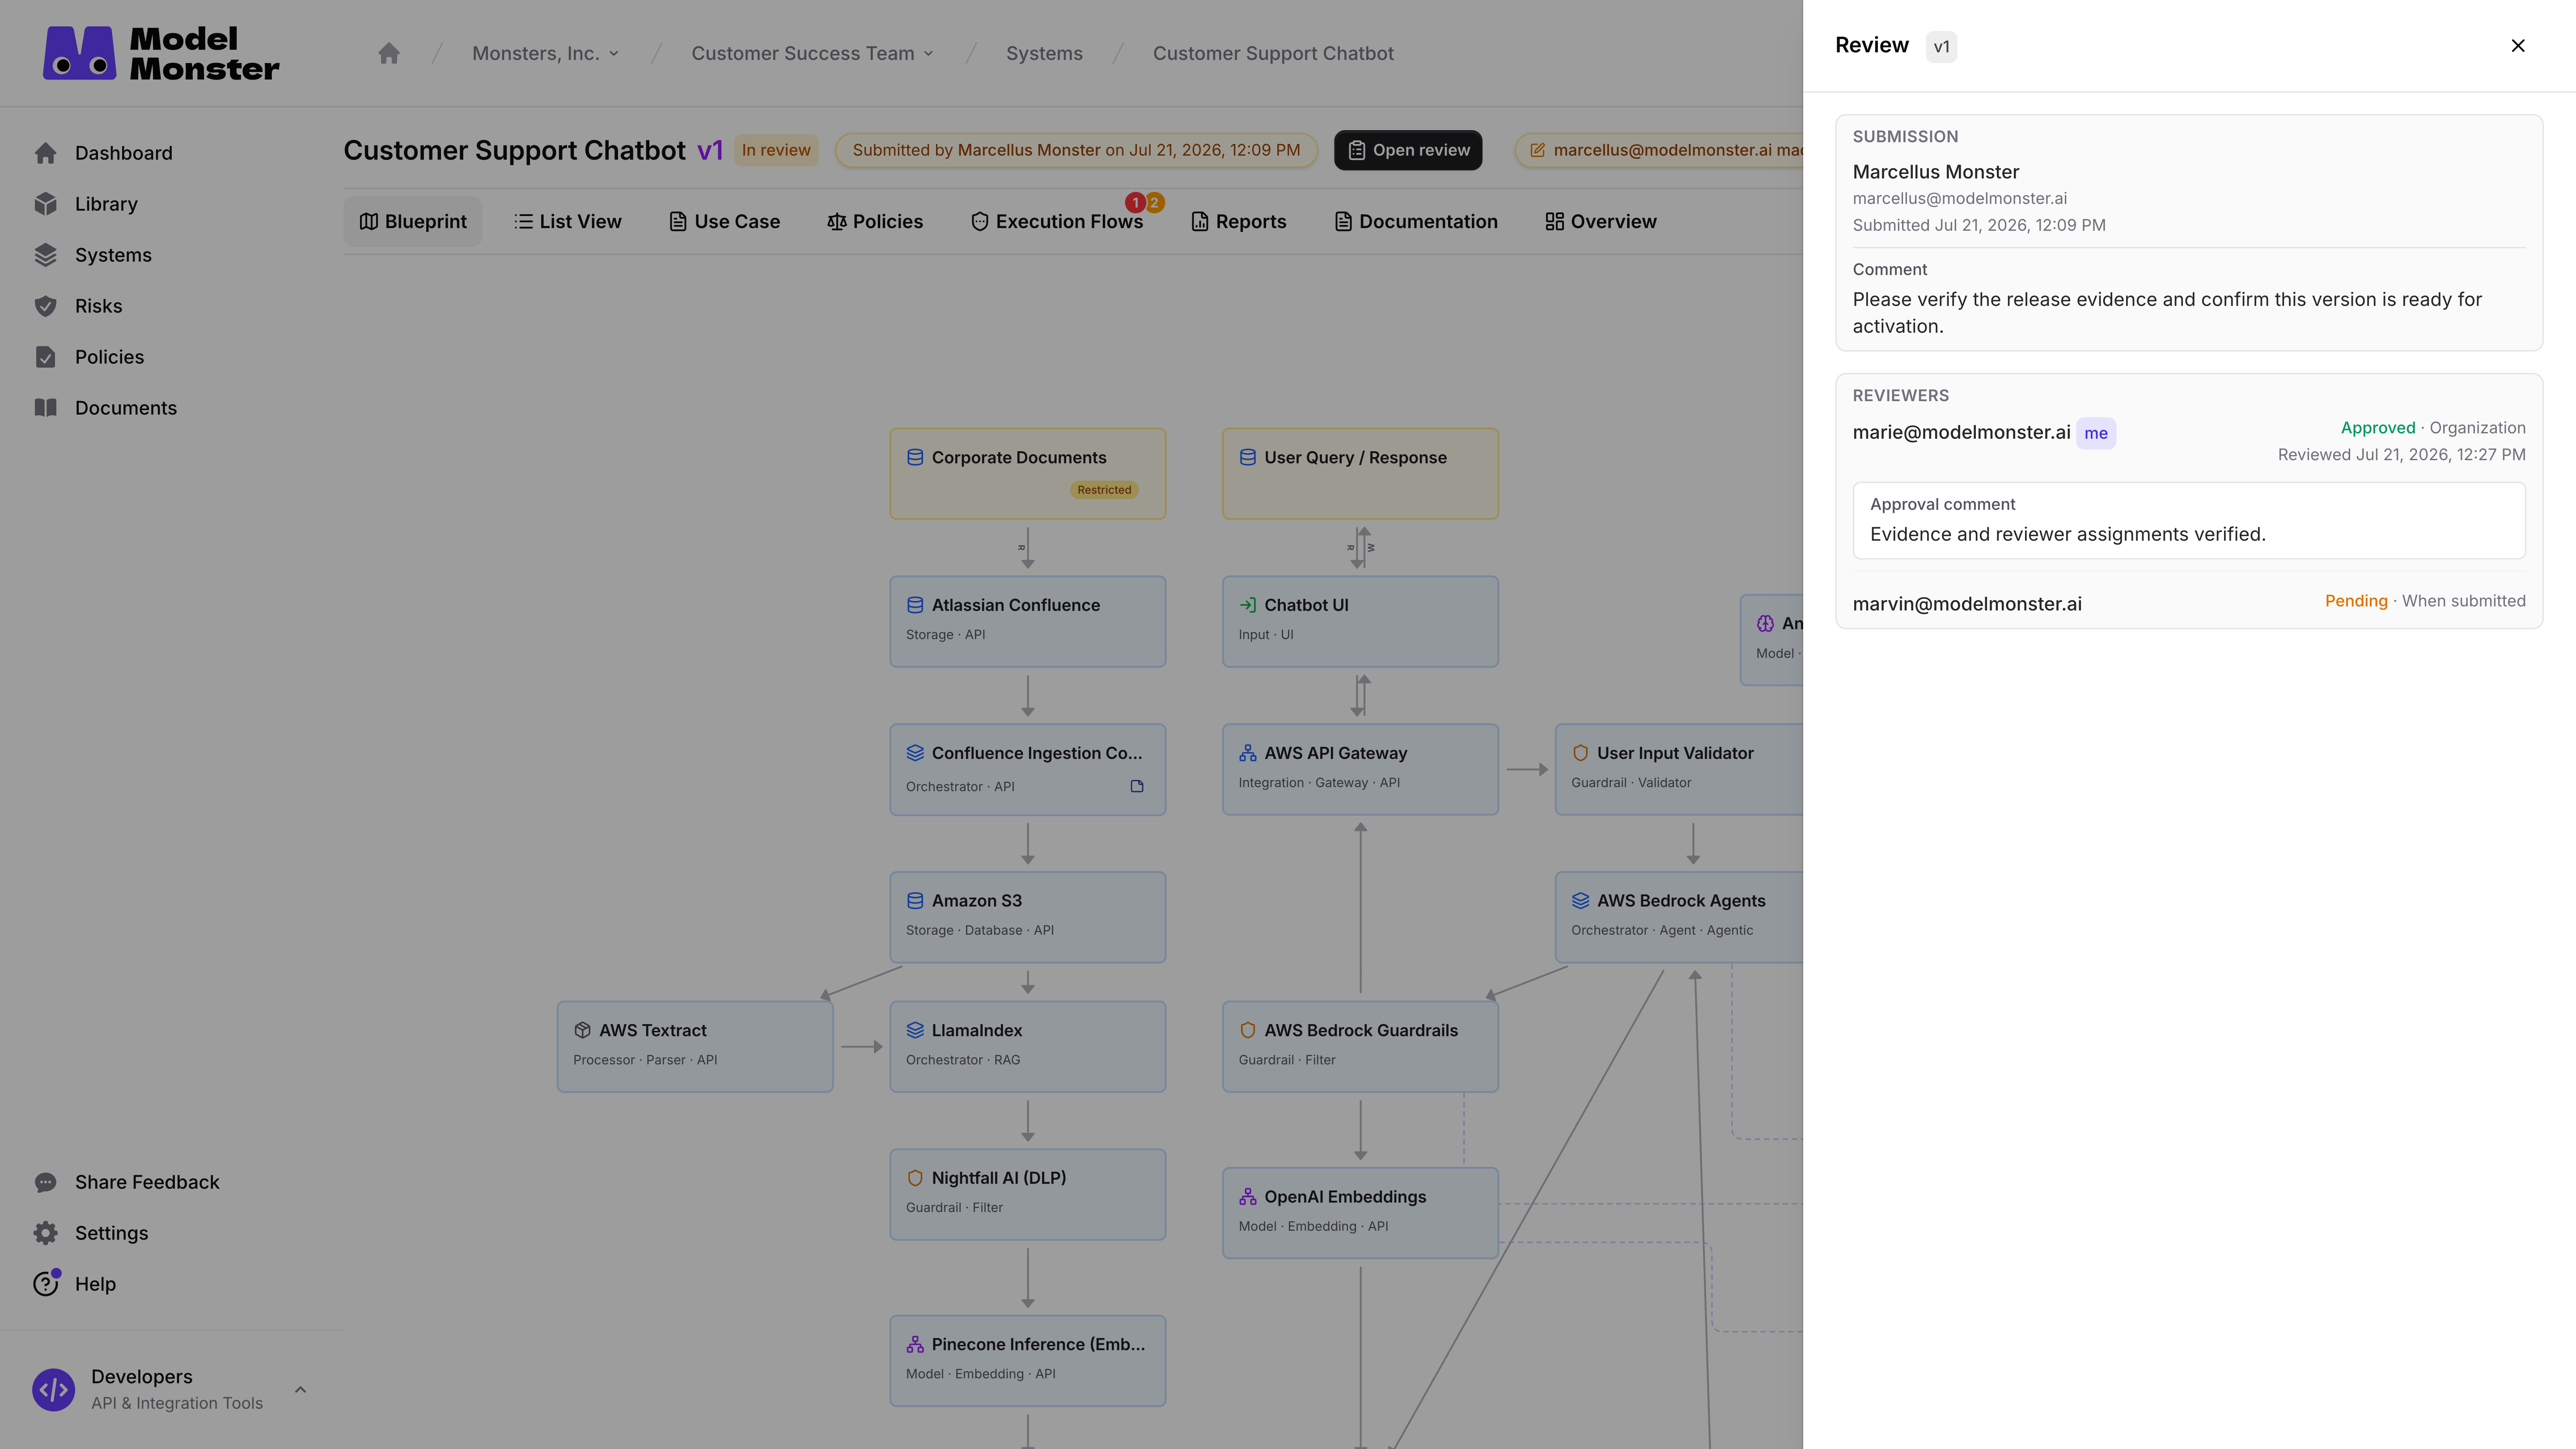
Task: Click the LlamaIndex orchestrator icon
Action: tap(915, 1030)
